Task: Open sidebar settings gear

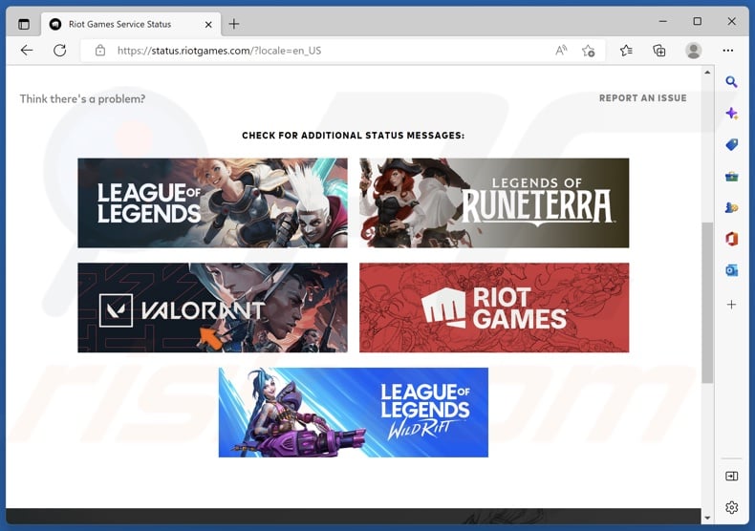Action: pyautogui.click(x=731, y=507)
